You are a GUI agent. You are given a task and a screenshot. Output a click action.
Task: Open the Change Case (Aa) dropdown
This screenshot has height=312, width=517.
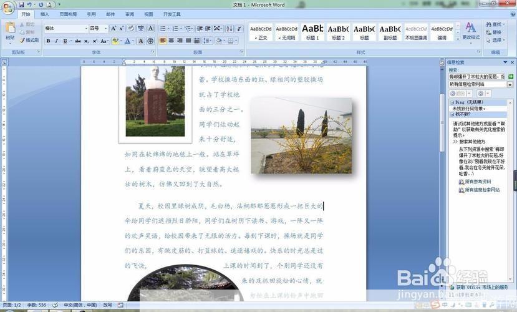coord(104,41)
